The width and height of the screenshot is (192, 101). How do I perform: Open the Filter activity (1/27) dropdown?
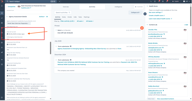(x=68, y=21)
